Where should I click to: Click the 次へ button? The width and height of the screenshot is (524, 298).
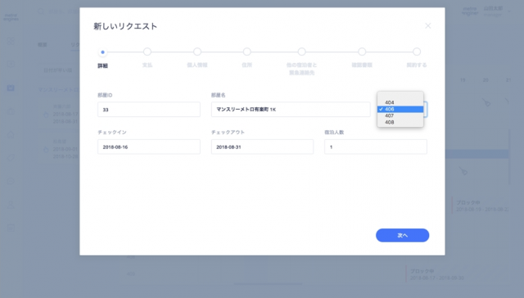coord(402,236)
